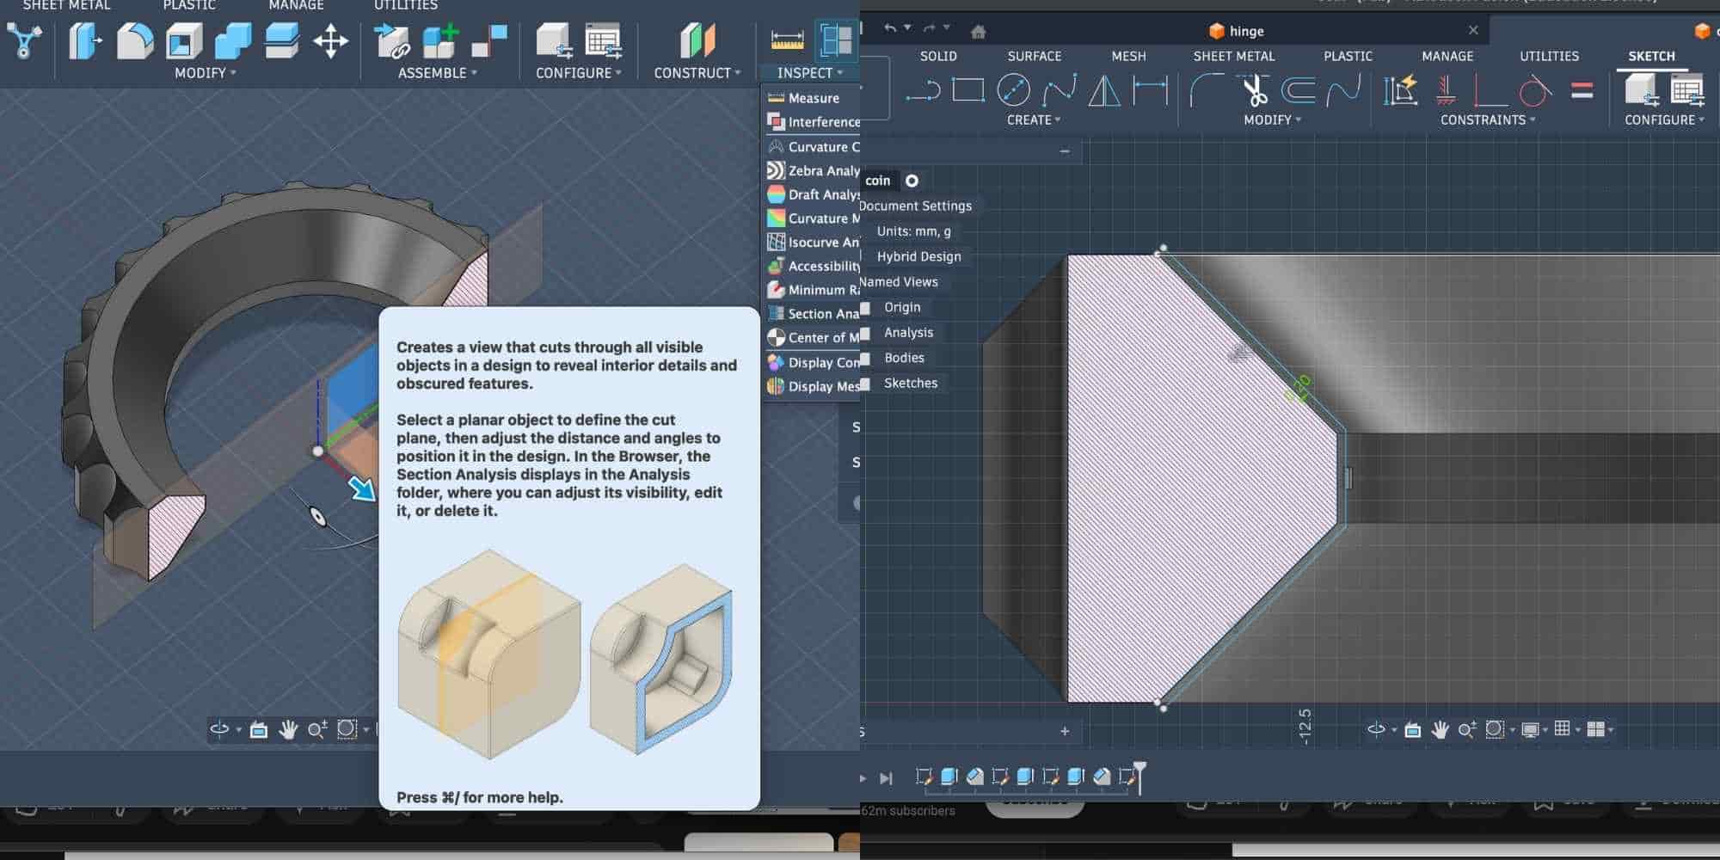Select the Joint tool in Assemble group
Screen dimensions: 1720x860
click(x=489, y=40)
